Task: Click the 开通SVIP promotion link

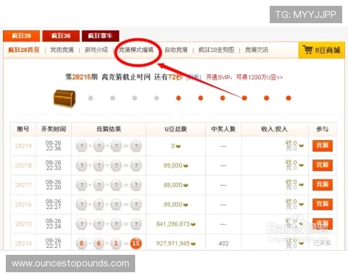Action: (x=244, y=78)
